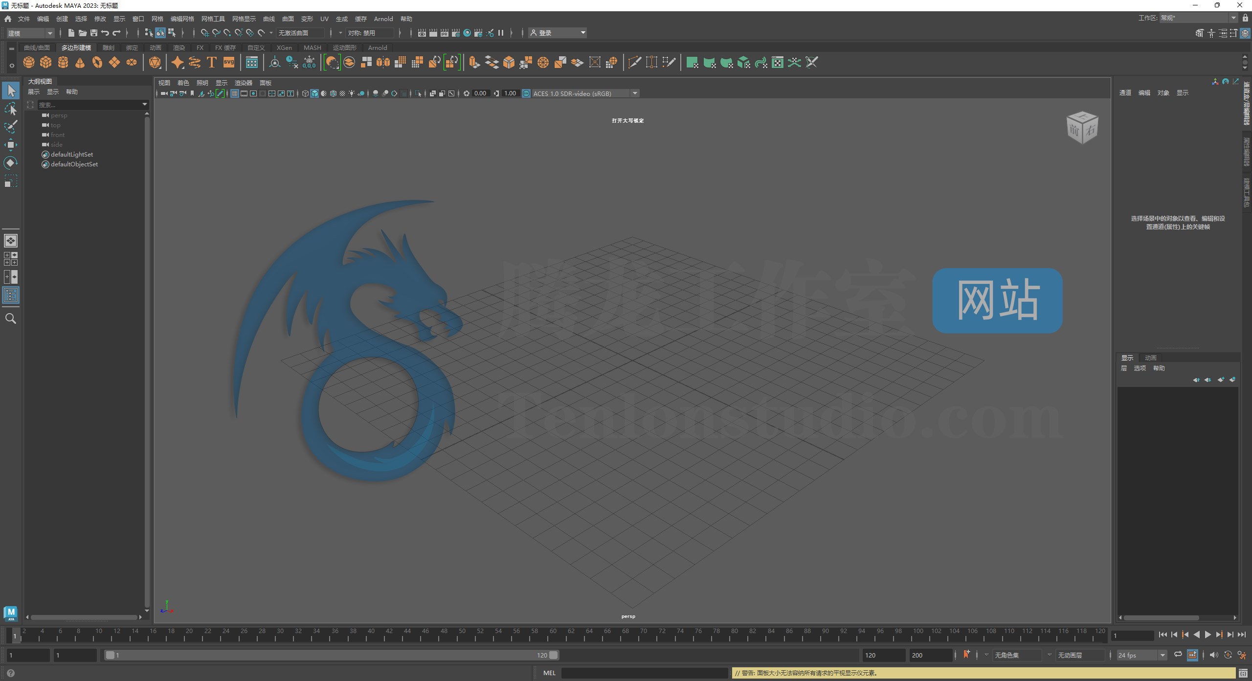Toggle the color management ON button

(526, 93)
